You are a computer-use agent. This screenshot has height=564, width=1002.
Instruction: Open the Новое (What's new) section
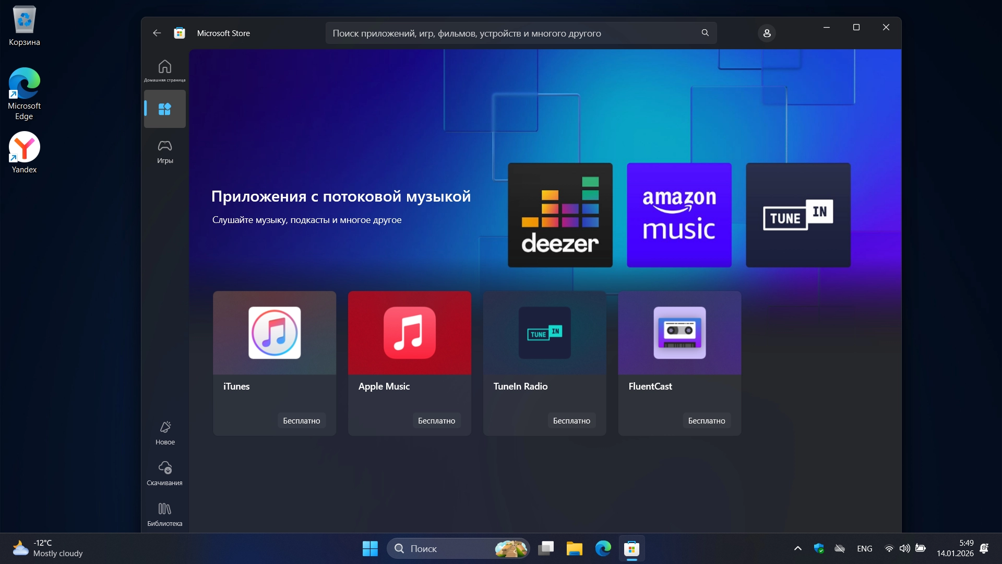coord(165,433)
